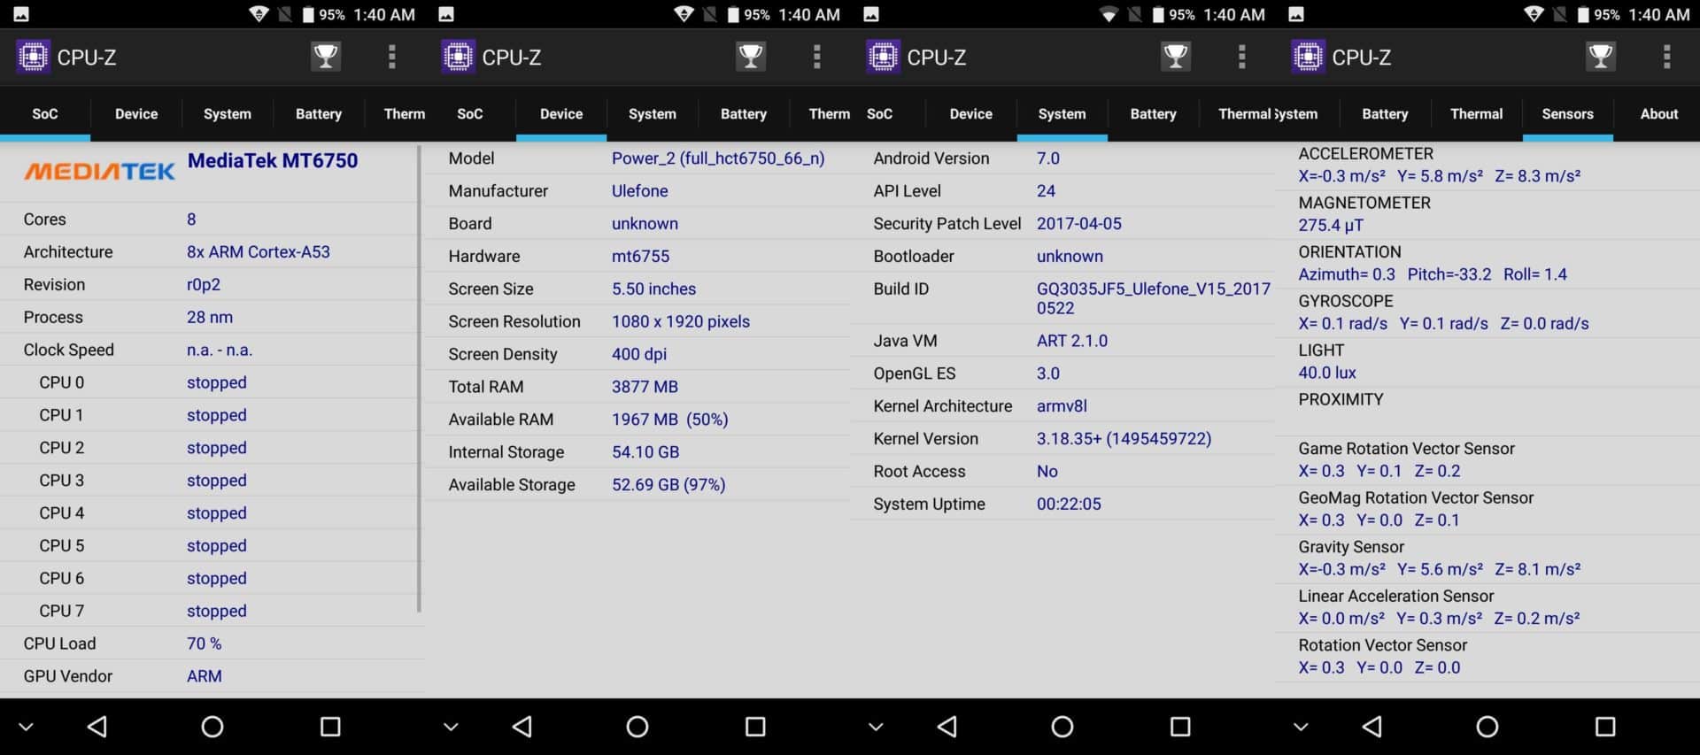Click the GPU Vendor 'ARM' value
Image resolution: width=1700 pixels, height=755 pixels.
205,676
